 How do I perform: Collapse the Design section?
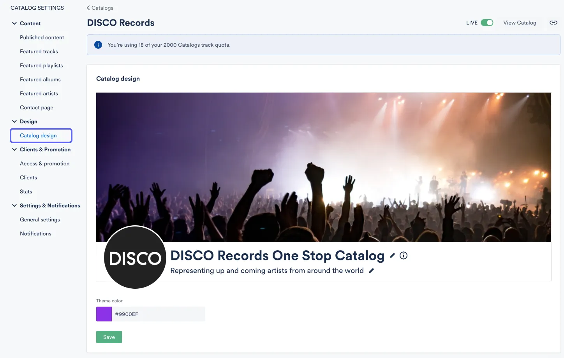pyautogui.click(x=14, y=121)
